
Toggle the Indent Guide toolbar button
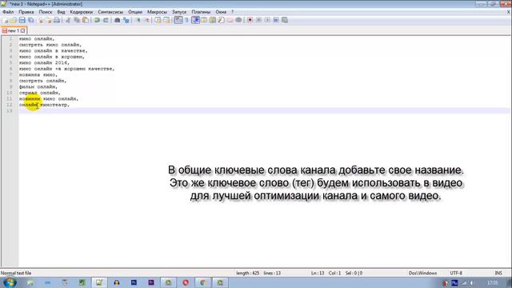click(195, 20)
